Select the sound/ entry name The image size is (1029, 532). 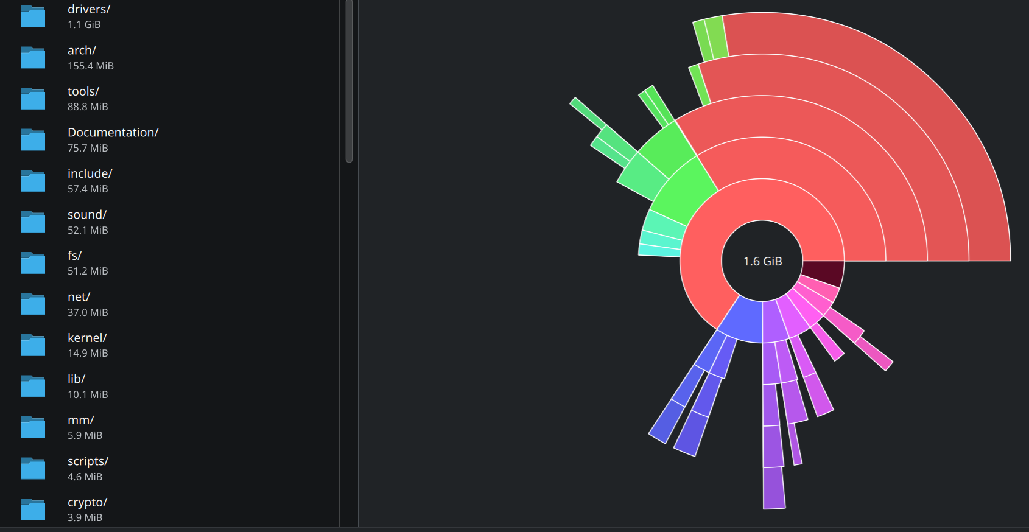tap(87, 214)
